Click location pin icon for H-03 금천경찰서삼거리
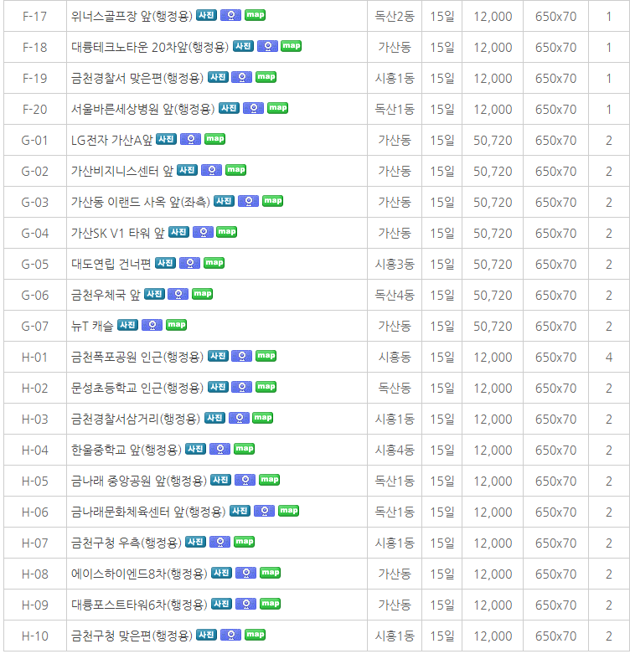 pos(240,419)
